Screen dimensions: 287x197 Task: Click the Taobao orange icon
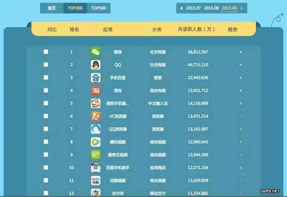pos(95,91)
